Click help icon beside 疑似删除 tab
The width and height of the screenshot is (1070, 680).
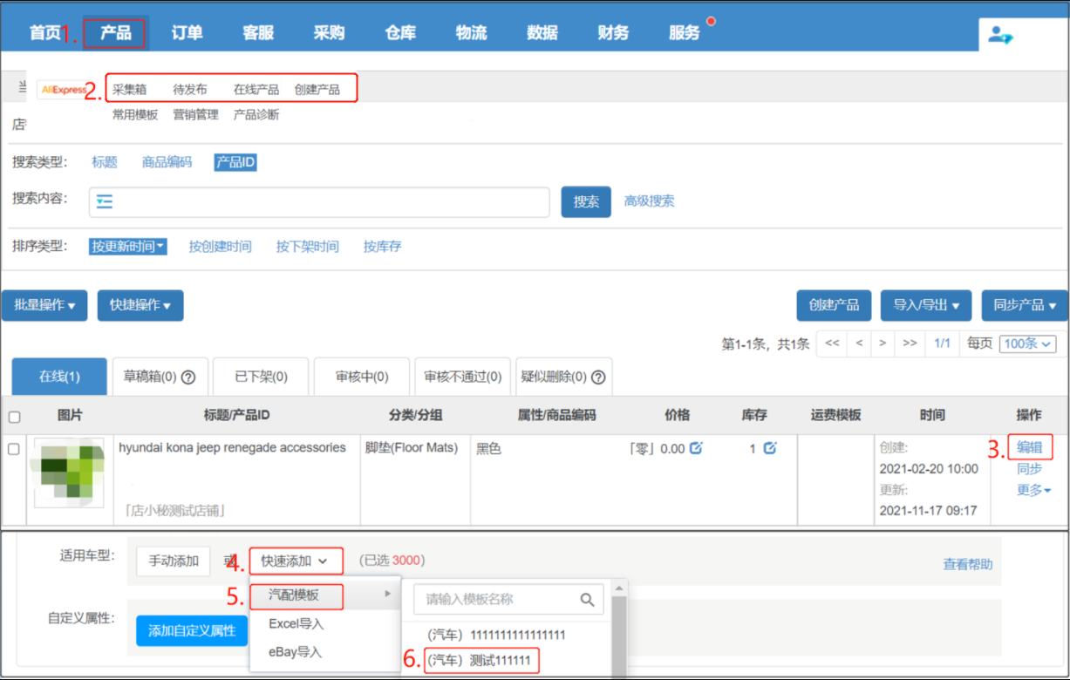597,377
